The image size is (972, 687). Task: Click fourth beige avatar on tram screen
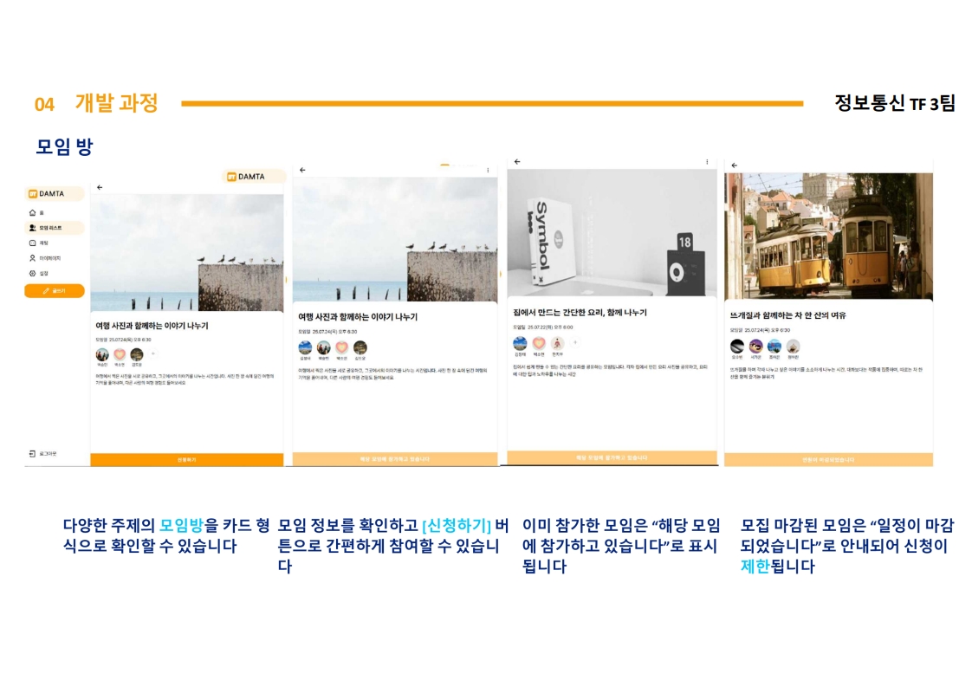[x=793, y=346]
